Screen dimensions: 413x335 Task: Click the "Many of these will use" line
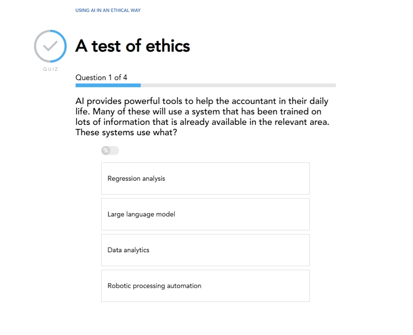tap(198, 112)
